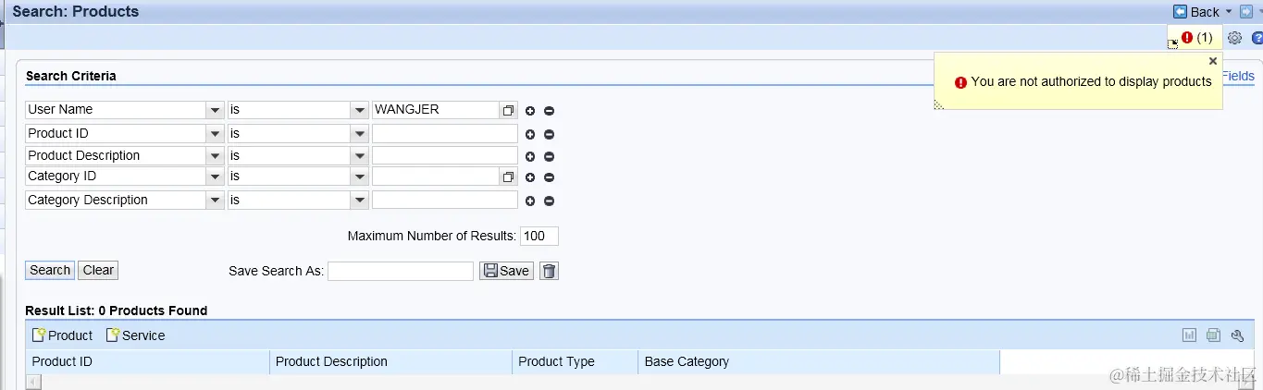Open the operator dropdown for Category ID

[360, 177]
